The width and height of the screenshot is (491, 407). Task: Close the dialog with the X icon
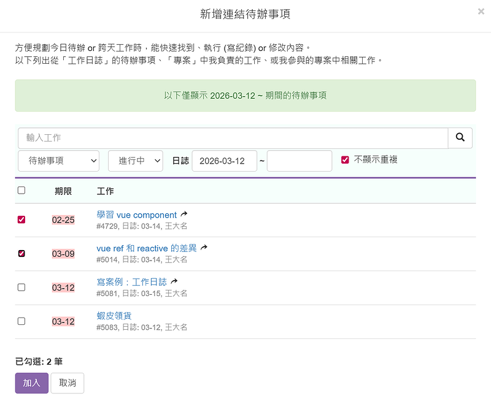coord(481,11)
